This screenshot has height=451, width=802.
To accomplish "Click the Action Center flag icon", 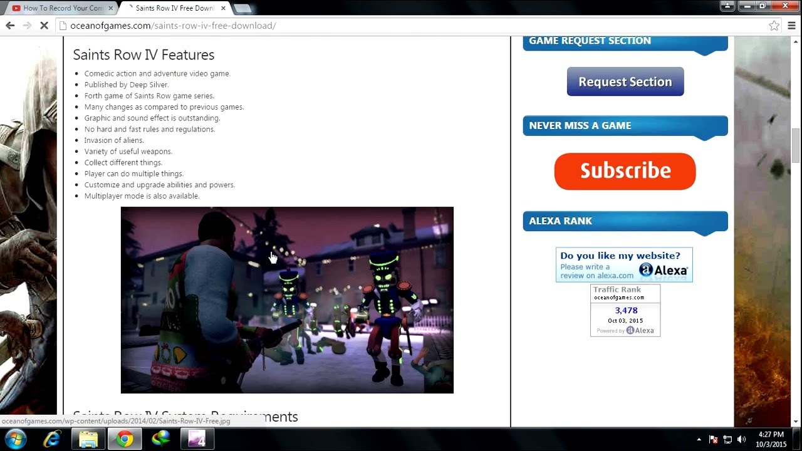I will [x=713, y=440].
